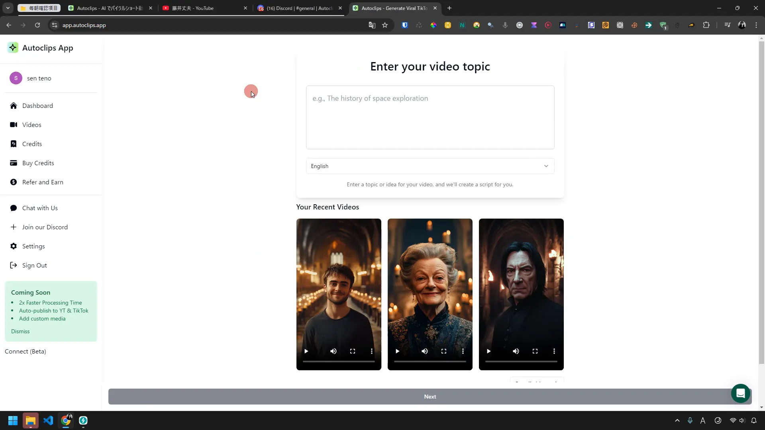Screen dimensions: 765x430
Task: Fullscreen the third recent Snape video
Action: click(535, 351)
